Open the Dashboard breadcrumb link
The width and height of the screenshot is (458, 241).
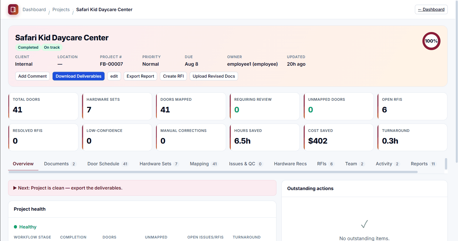pos(34,9)
